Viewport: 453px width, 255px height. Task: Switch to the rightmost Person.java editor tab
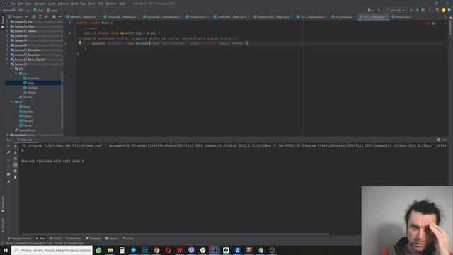point(403,17)
